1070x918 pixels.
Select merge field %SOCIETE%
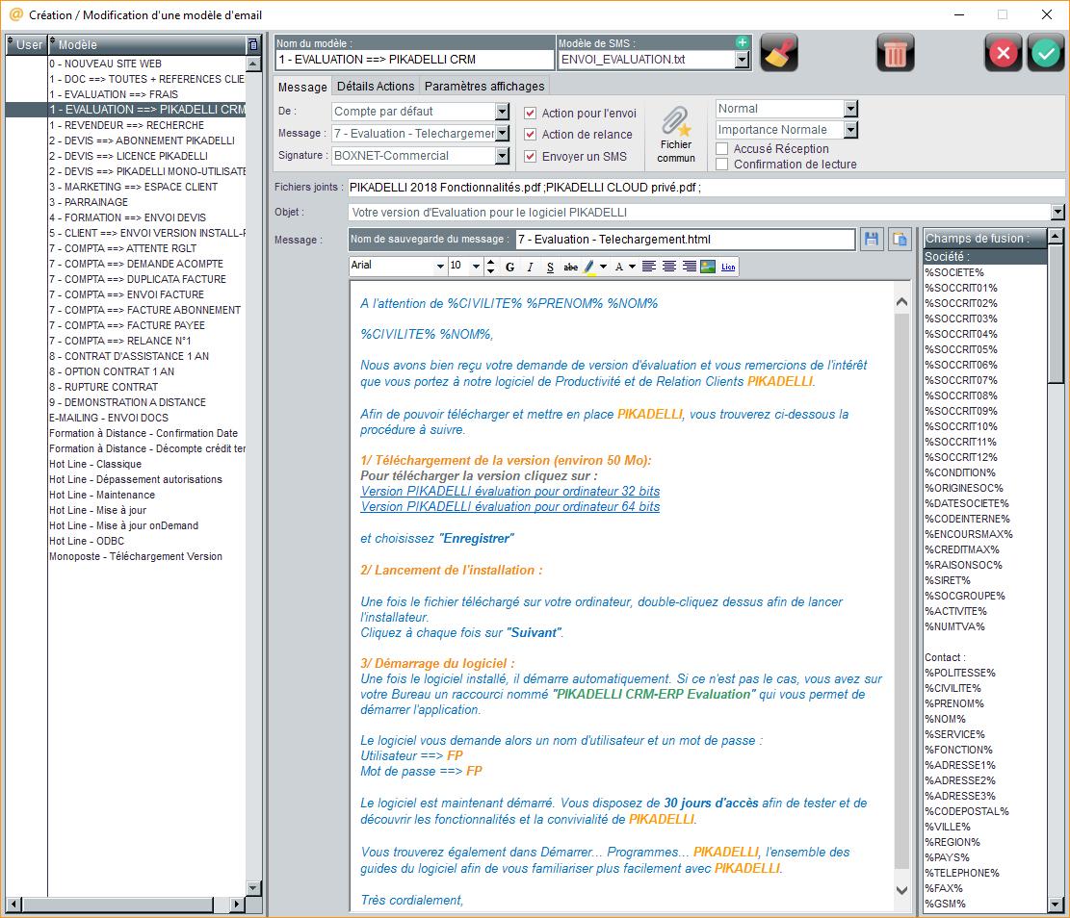[x=984, y=272]
